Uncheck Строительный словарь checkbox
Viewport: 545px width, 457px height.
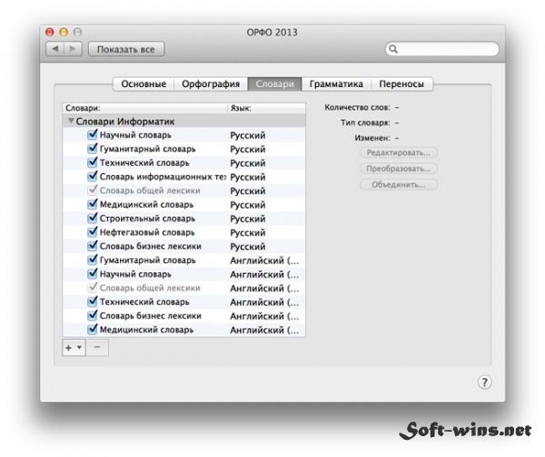(93, 218)
